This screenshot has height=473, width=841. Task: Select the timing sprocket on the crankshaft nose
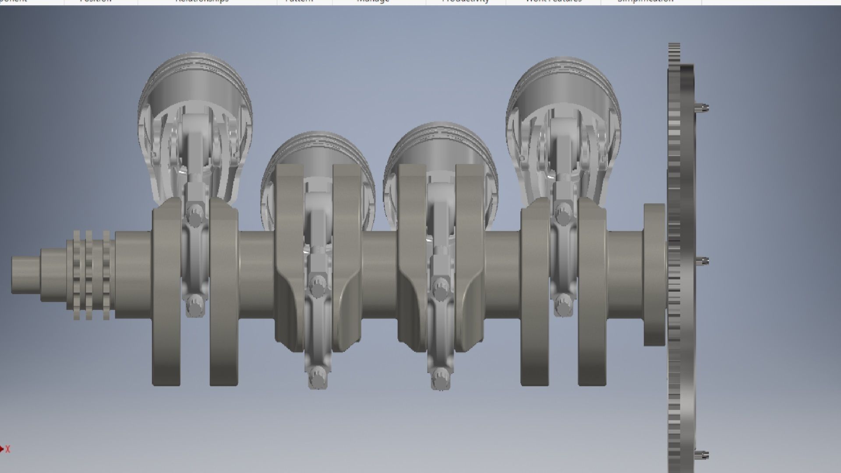click(91, 275)
